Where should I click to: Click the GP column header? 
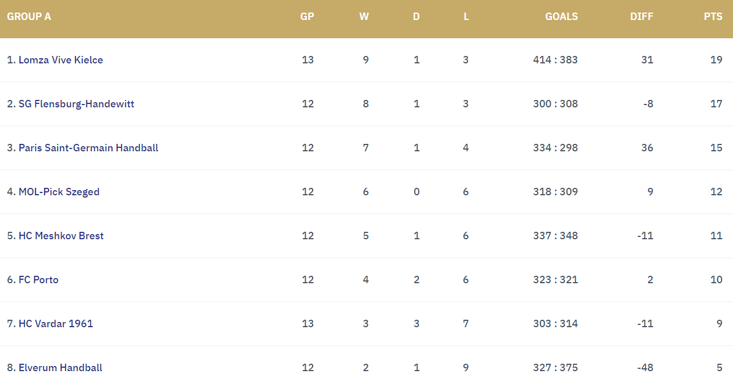click(307, 17)
